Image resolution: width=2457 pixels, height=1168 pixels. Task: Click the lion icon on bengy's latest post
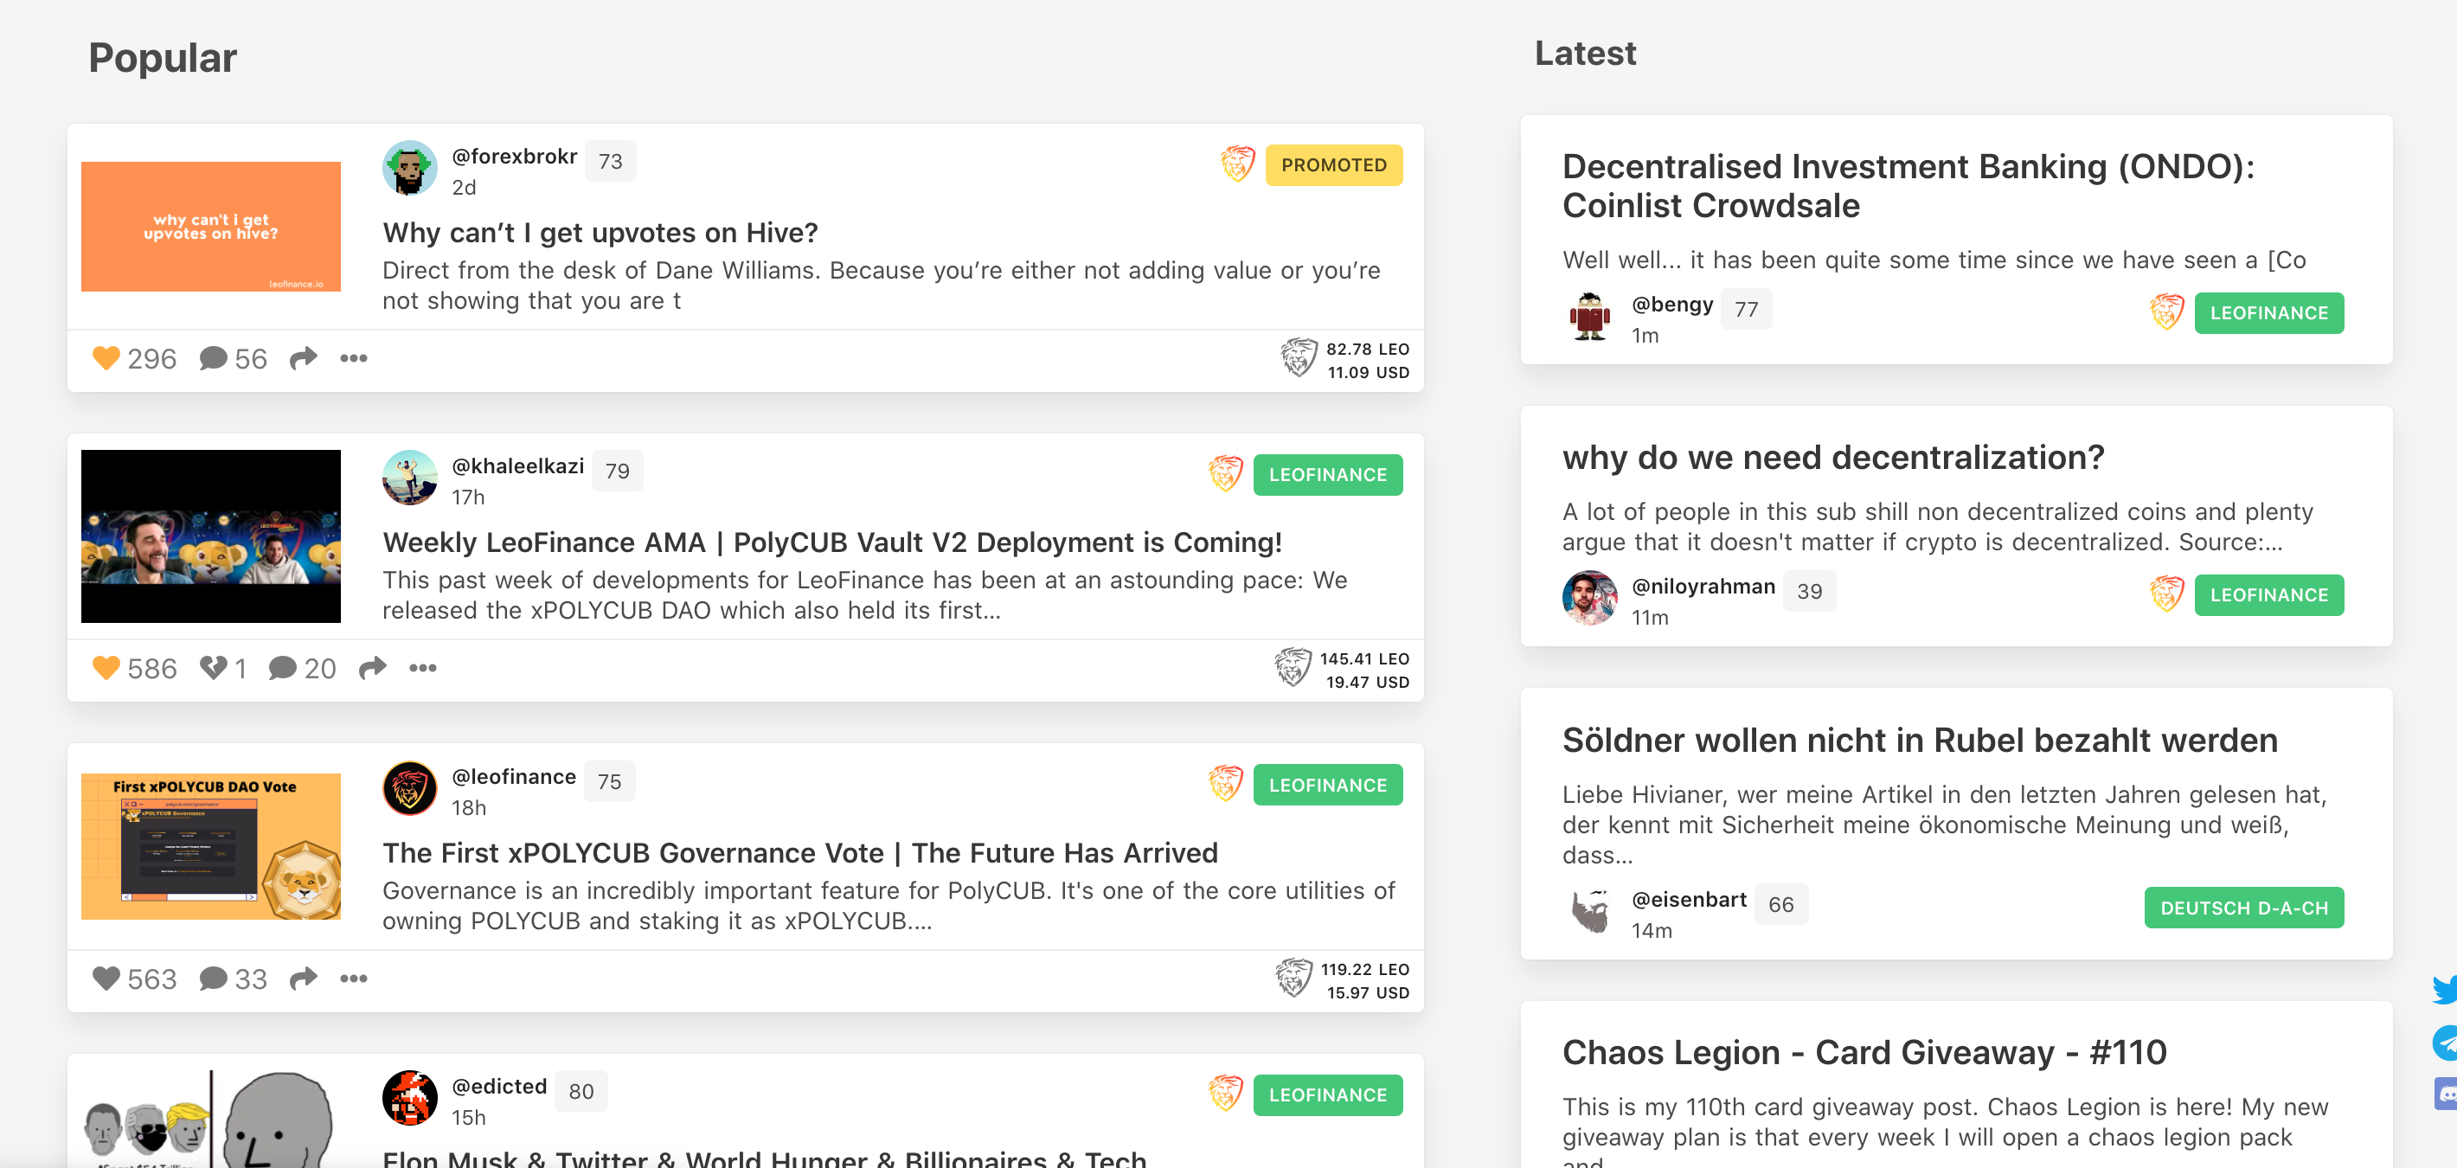click(2167, 311)
